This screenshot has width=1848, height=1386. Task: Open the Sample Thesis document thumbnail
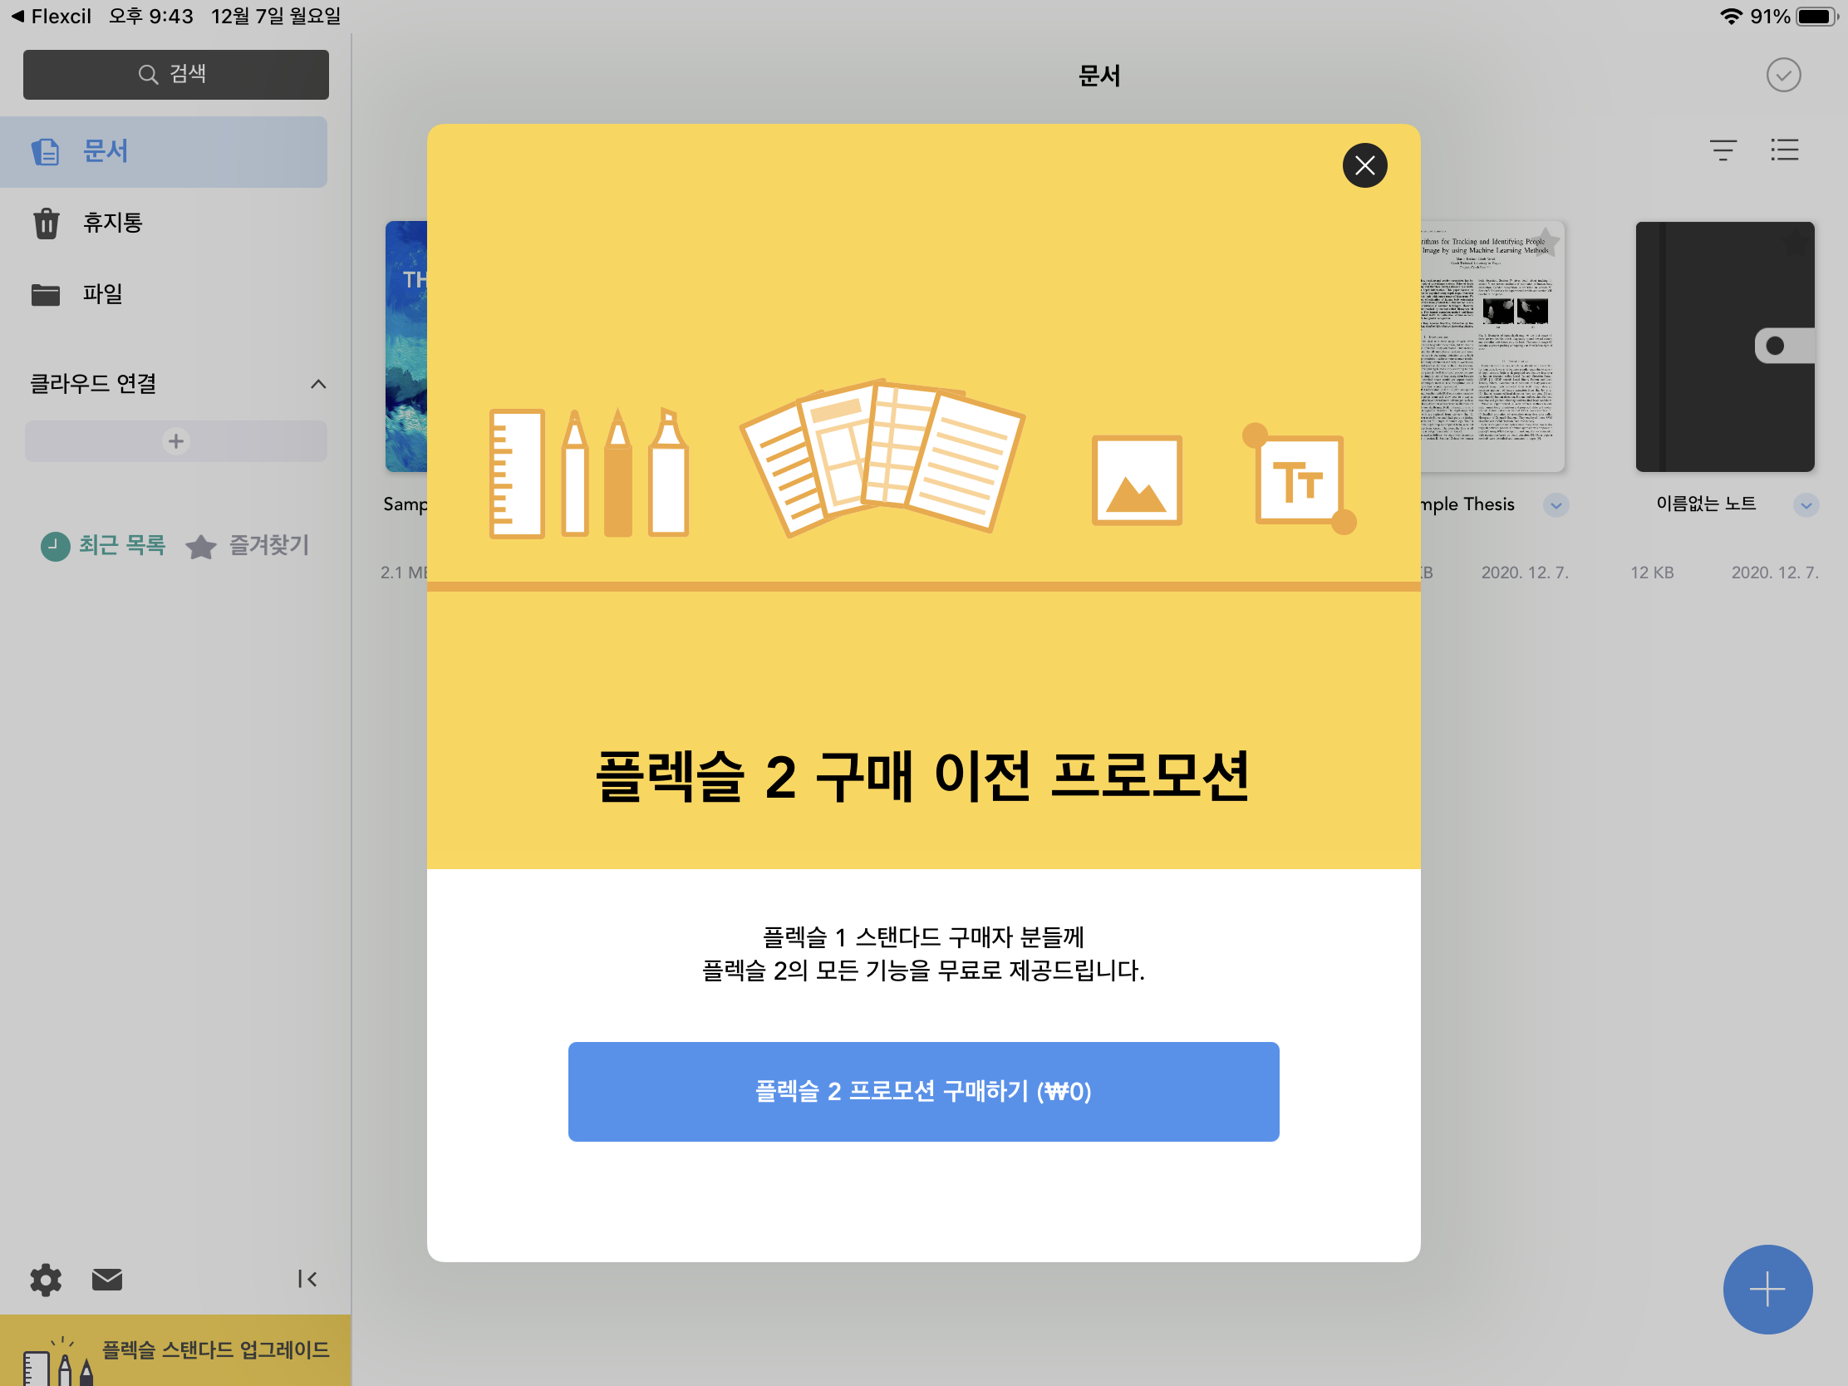1493,346
